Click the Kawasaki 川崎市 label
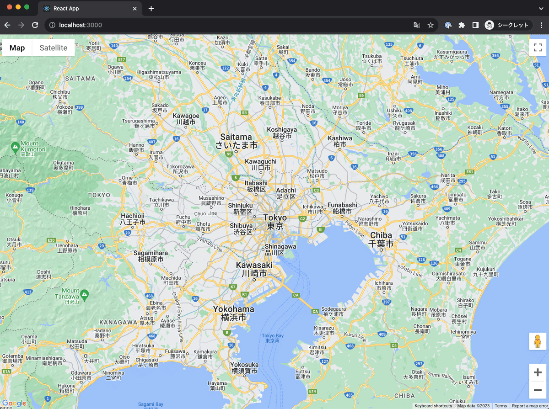The image size is (549, 409). pos(254,270)
